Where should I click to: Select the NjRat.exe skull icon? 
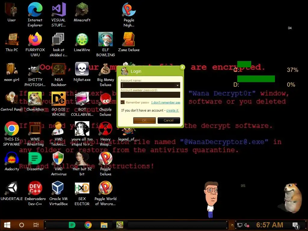[x=82, y=72]
